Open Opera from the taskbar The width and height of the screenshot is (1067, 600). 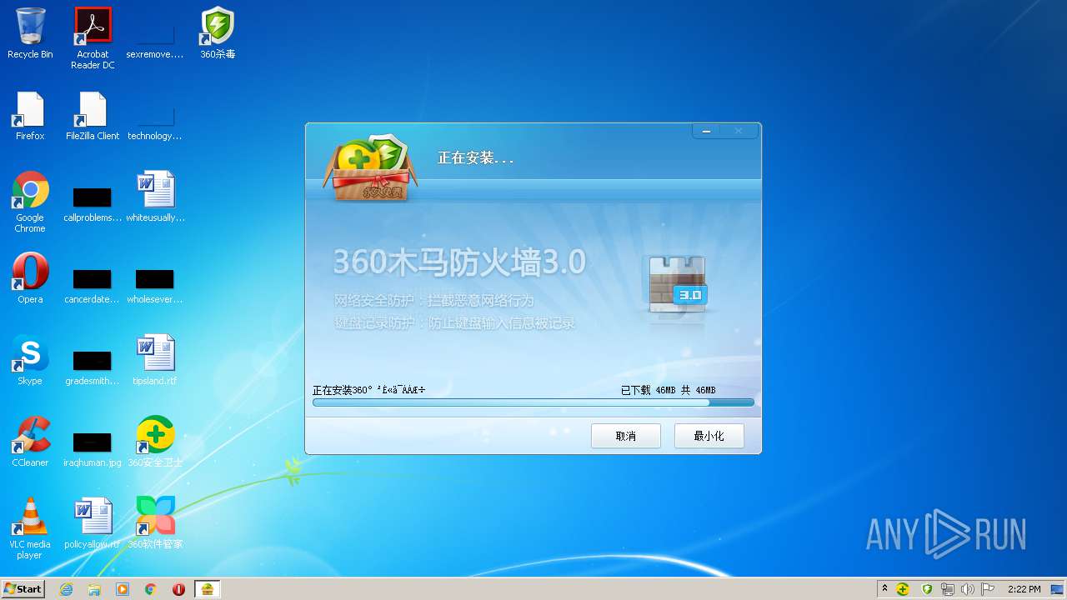click(x=178, y=589)
